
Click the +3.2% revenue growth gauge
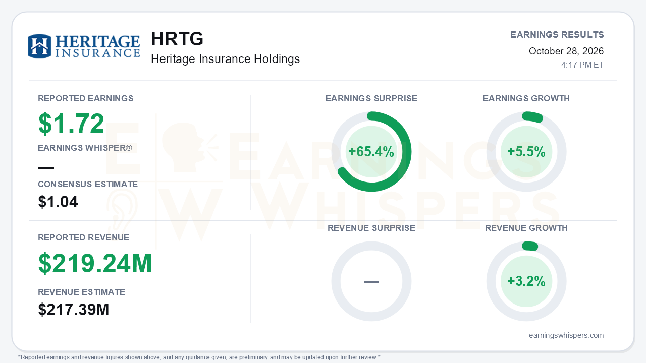click(526, 281)
